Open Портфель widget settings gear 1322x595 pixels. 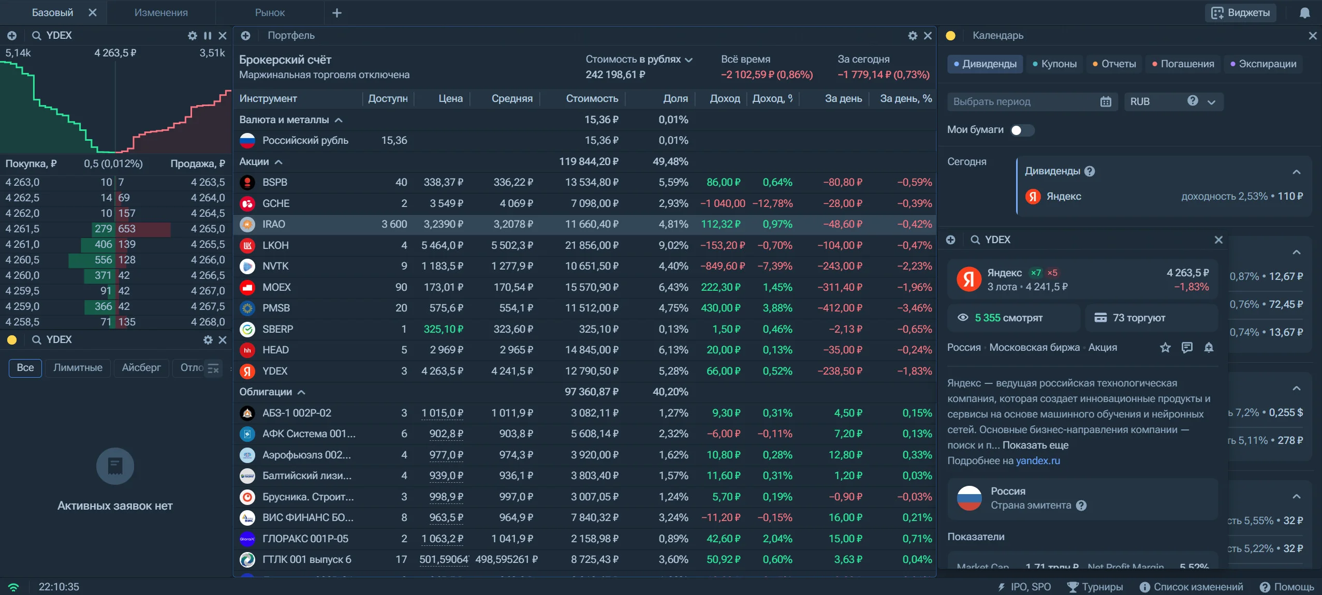pyautogui.click(x=913, y=36)
